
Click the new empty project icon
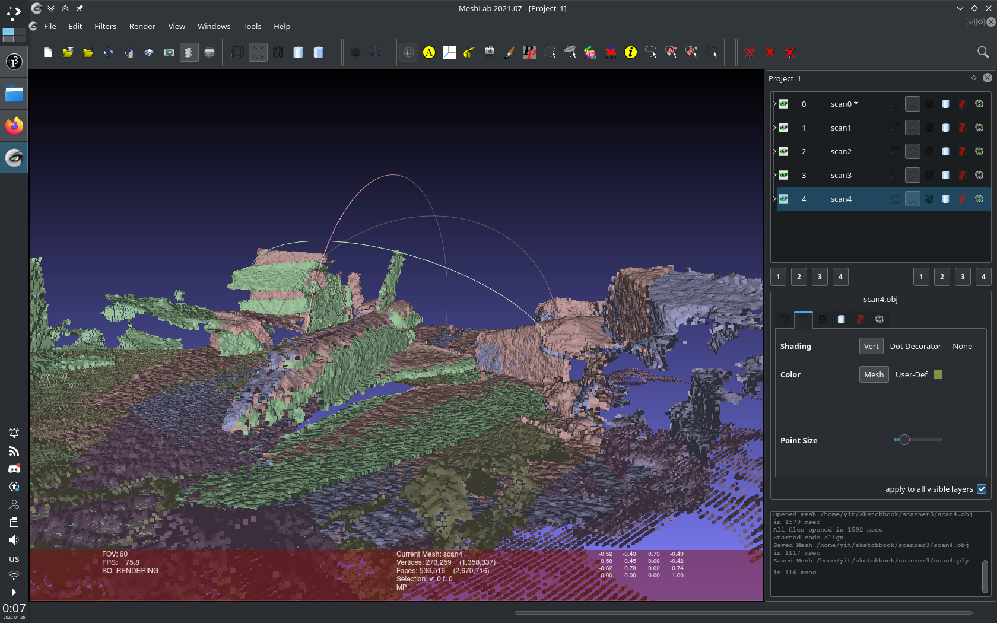48,53
